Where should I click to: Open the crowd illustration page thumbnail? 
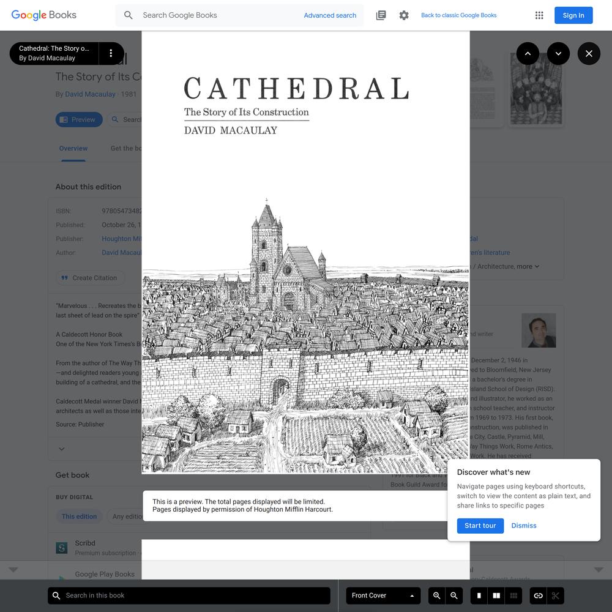point(536,89)
